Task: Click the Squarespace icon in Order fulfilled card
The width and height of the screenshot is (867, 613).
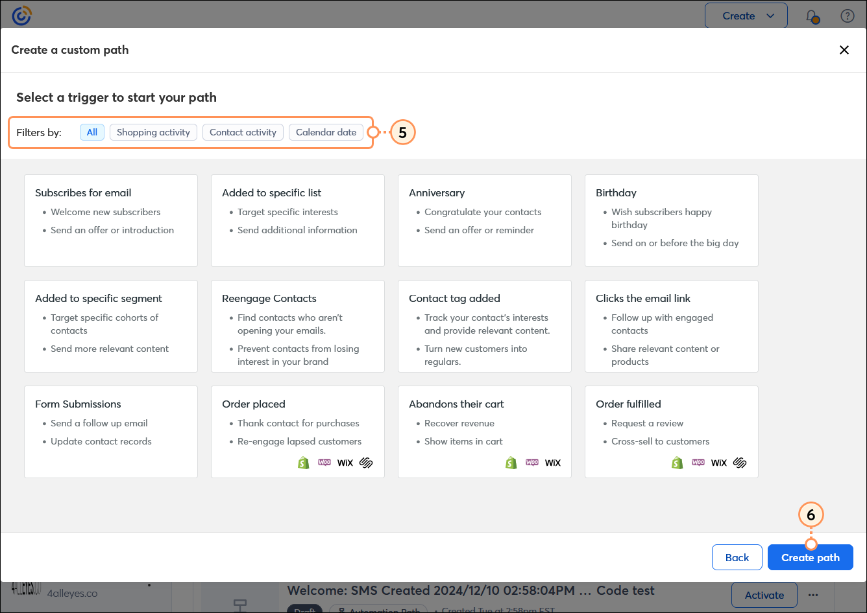Action: 740,463
